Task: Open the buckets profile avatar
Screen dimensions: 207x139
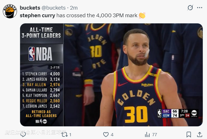Action: click(x=10, y=11)
